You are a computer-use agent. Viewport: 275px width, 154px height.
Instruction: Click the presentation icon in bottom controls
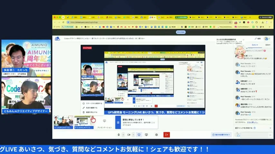point(146,135)
